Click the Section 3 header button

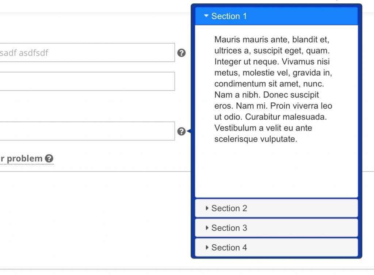(x=229, y=228)
